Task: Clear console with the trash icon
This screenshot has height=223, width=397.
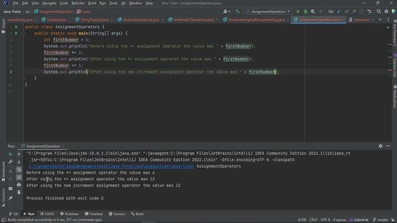Action: [x=19, y=193]
